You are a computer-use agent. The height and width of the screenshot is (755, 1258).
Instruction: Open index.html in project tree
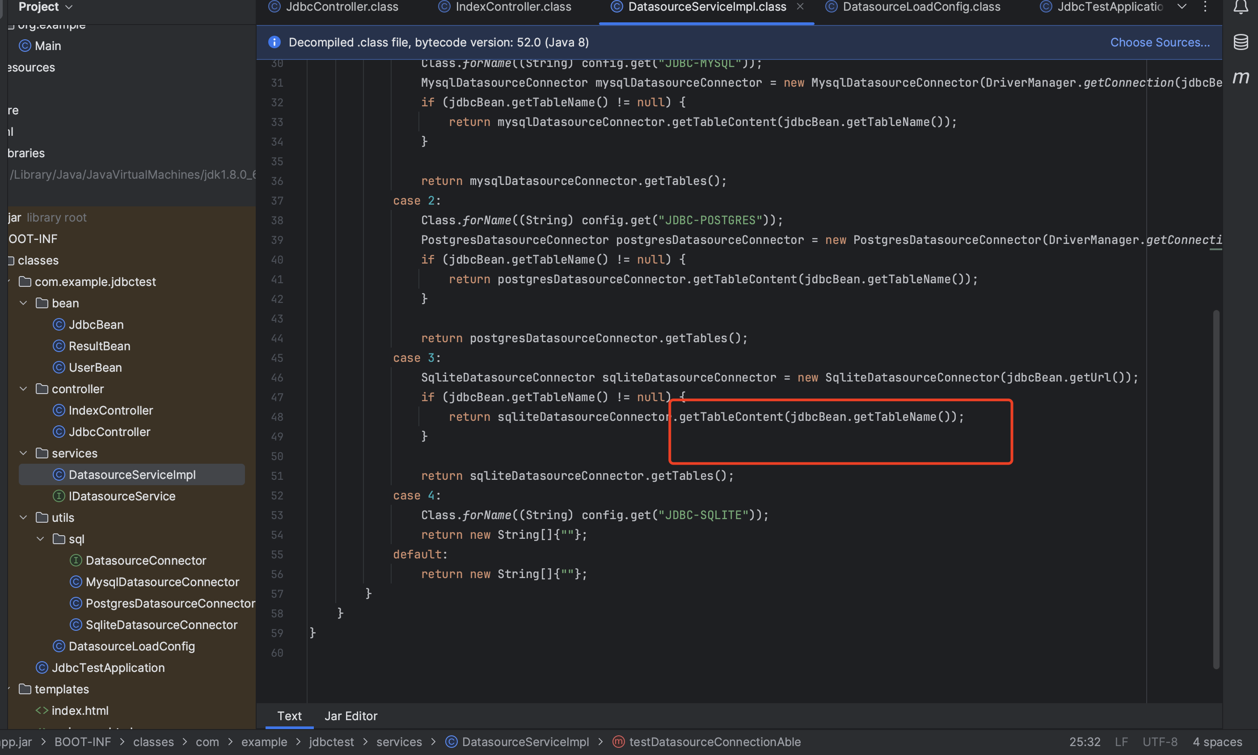[x=72, y=711]
